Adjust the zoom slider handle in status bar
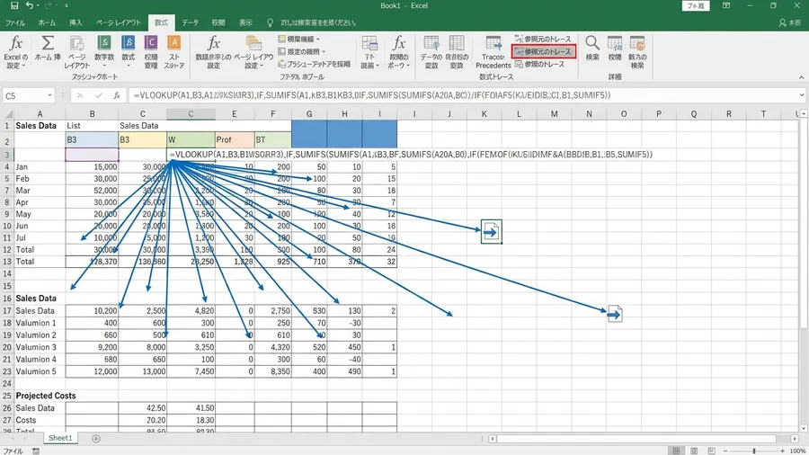Image resolution: width=809 pixels, height=455 pixels. tap(754, 451)
